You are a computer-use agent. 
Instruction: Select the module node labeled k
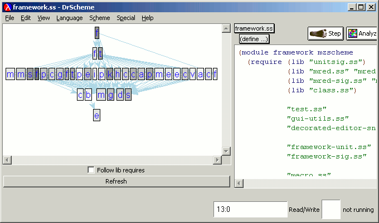[x=110, y=75]
